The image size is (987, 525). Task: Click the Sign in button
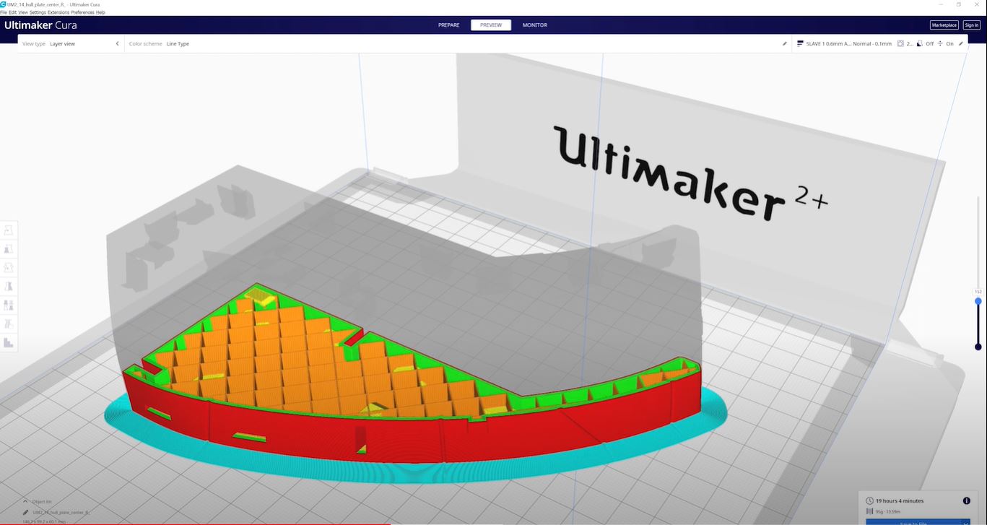pyautogui.click(x=971, y=25)
